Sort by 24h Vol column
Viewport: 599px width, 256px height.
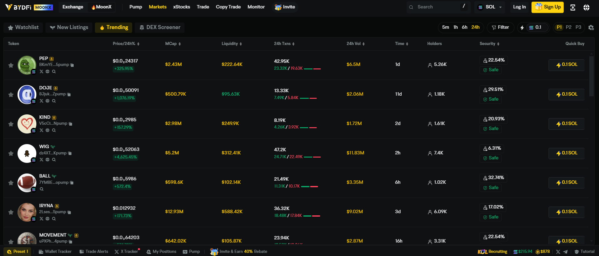pyautogui.click(x=355, y=44)
